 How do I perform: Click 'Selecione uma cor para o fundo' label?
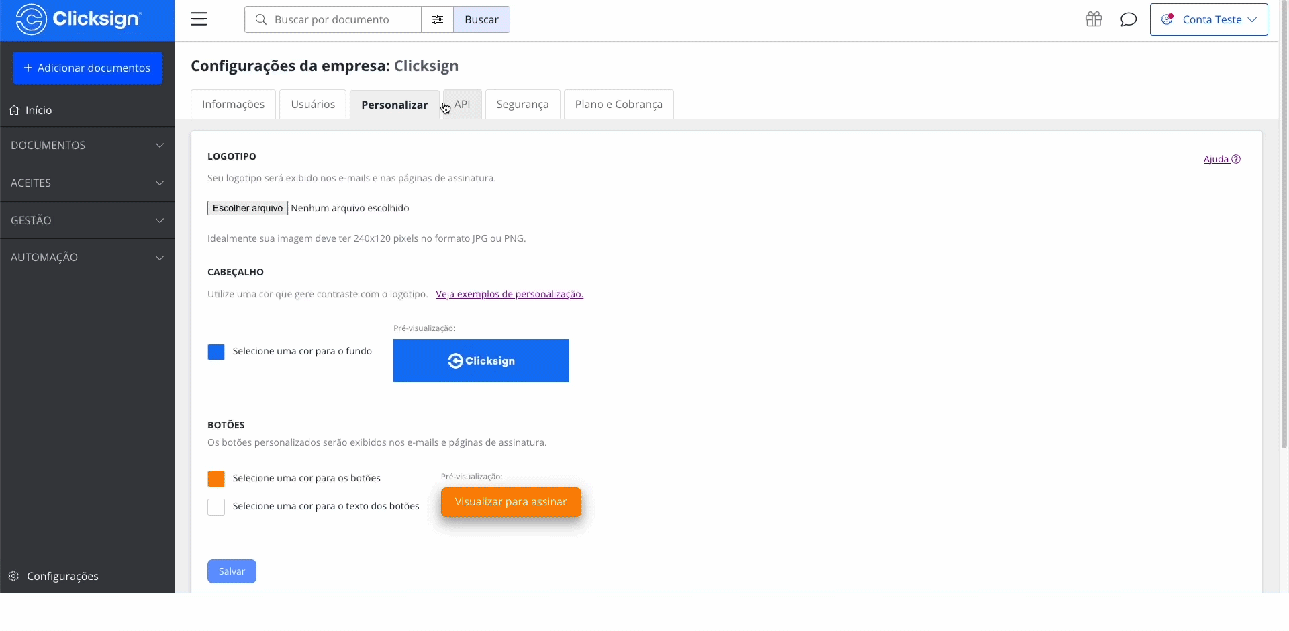(302, 351)
